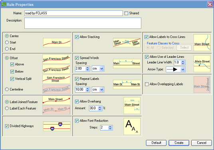
Task: Select the End placement radio button
Action: 7,49
